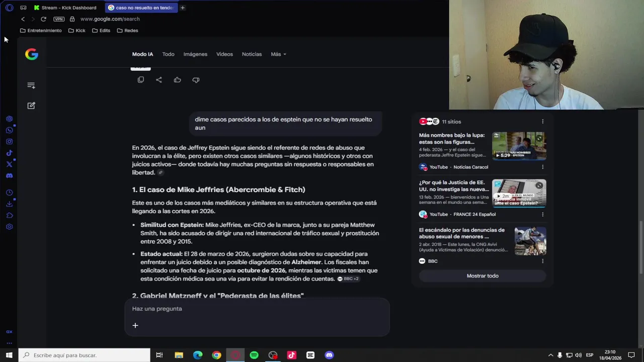Image resolution: width=644 pixels, height=362 pixels.
Task: Click the Google logo
Action: pyautogui.click(x=32, y=54)
